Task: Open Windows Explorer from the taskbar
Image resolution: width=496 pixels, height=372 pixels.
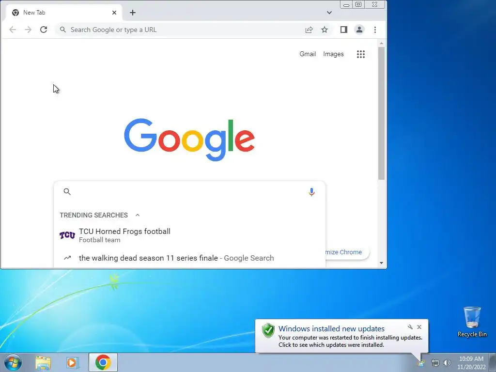Action: point(43,363)
